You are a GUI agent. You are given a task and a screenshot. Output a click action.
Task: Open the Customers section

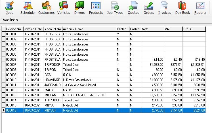pyautogui.click(x=46, y=8)
